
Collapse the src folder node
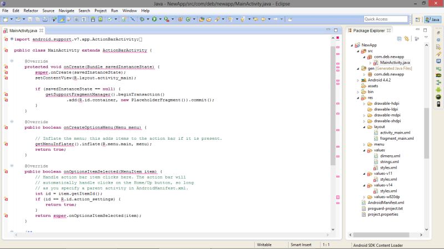[x=358, y=51]
